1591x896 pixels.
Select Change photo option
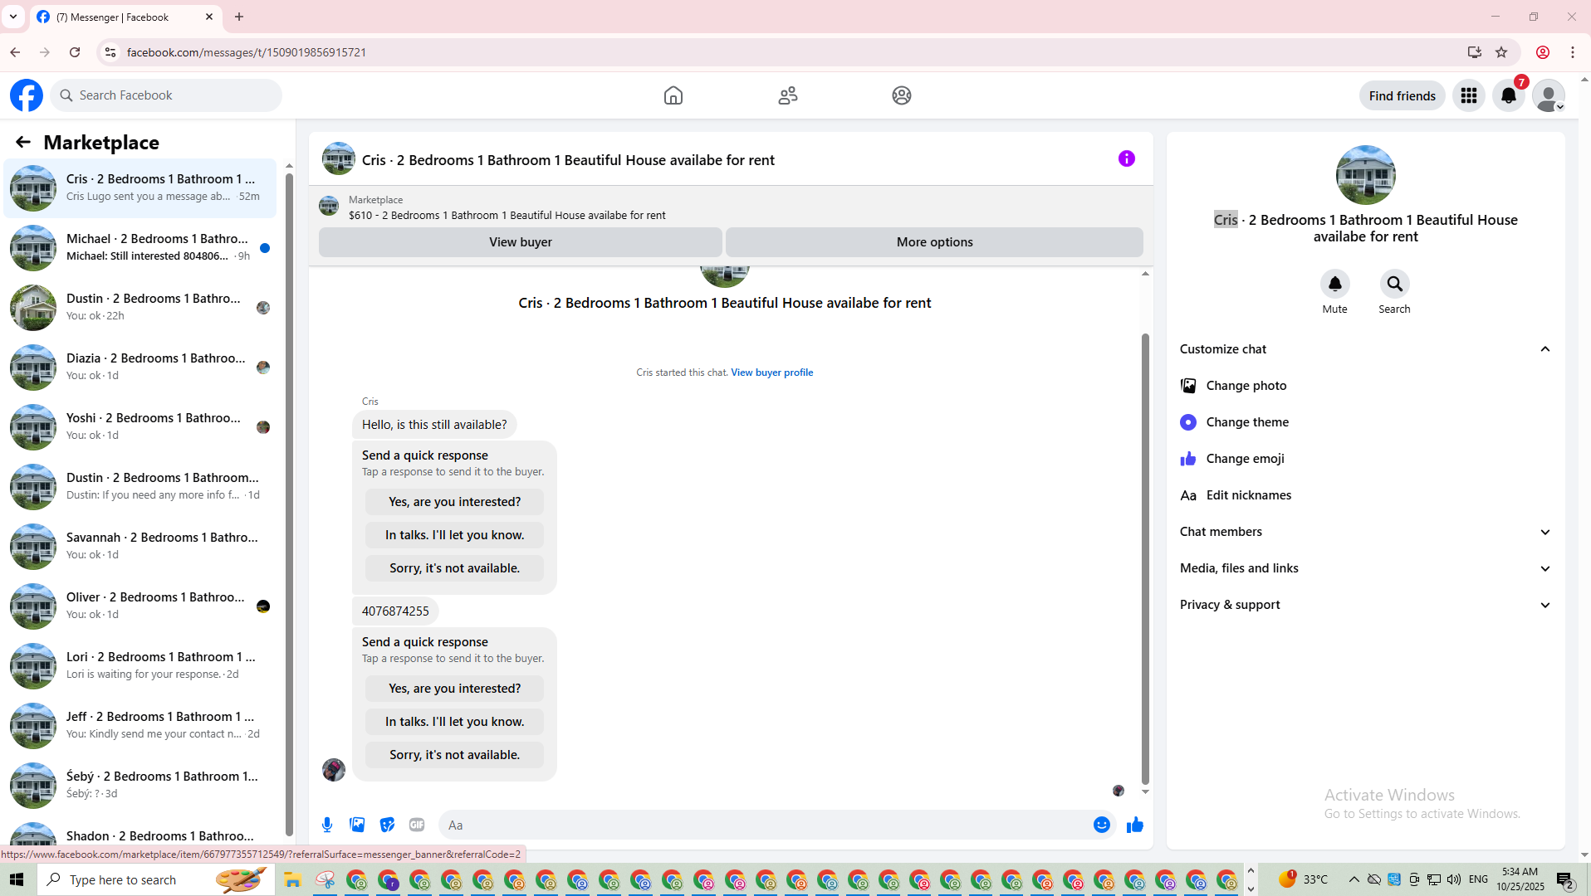coord(1366,386)
